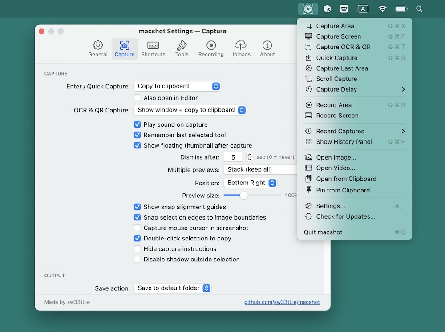Open Enter / Quick Capture dropdown
The height and width of the screenshot is (332, 445).
coord(177,86)
